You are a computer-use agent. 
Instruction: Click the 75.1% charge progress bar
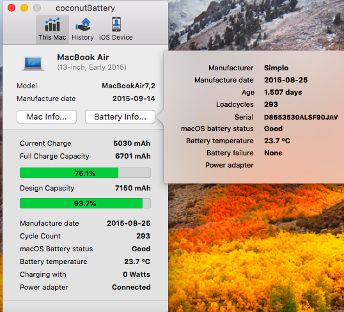coord(85,173)
